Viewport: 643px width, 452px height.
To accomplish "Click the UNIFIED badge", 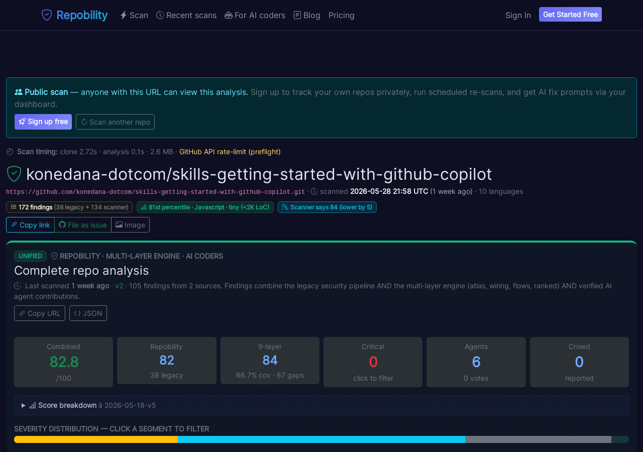I will tap(30, 256).
